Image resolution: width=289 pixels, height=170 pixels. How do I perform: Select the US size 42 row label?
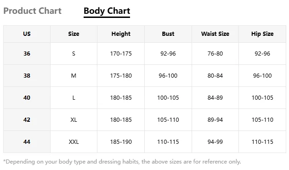27,120
